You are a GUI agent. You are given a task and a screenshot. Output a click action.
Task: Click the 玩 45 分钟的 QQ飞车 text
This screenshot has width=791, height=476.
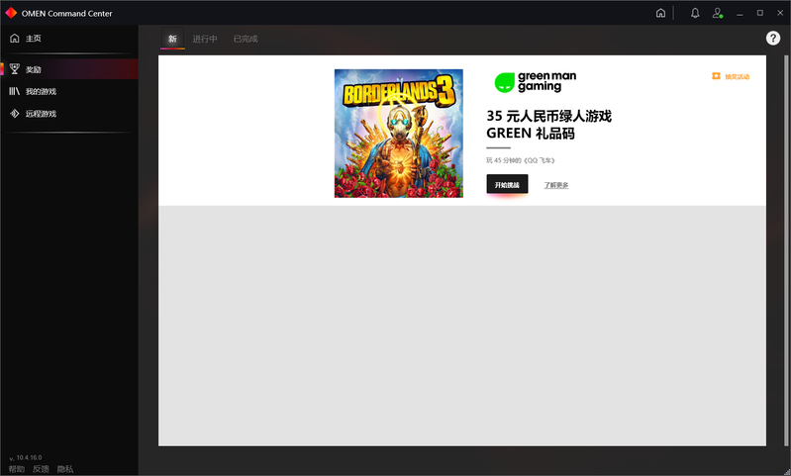tap(520, 160)
